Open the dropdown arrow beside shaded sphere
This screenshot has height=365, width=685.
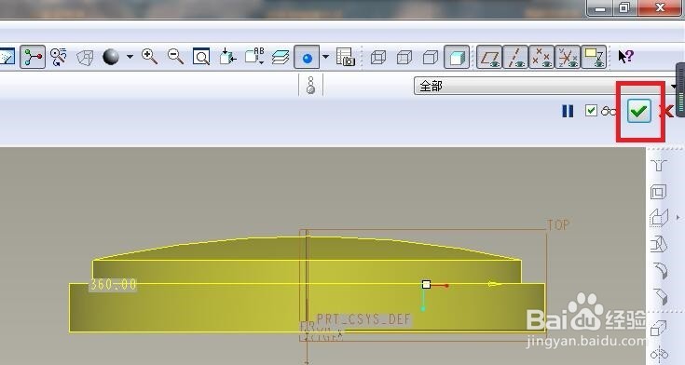coord(130,57)
